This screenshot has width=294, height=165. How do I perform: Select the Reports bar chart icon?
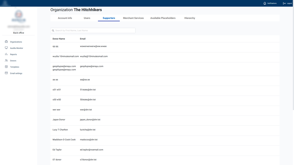6,54
